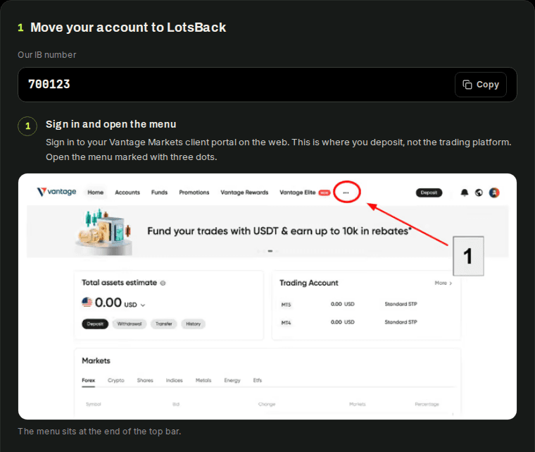The width and height of the screenshot is (535, 452).
Task: Click the Change column header
Action: point(267,404)
